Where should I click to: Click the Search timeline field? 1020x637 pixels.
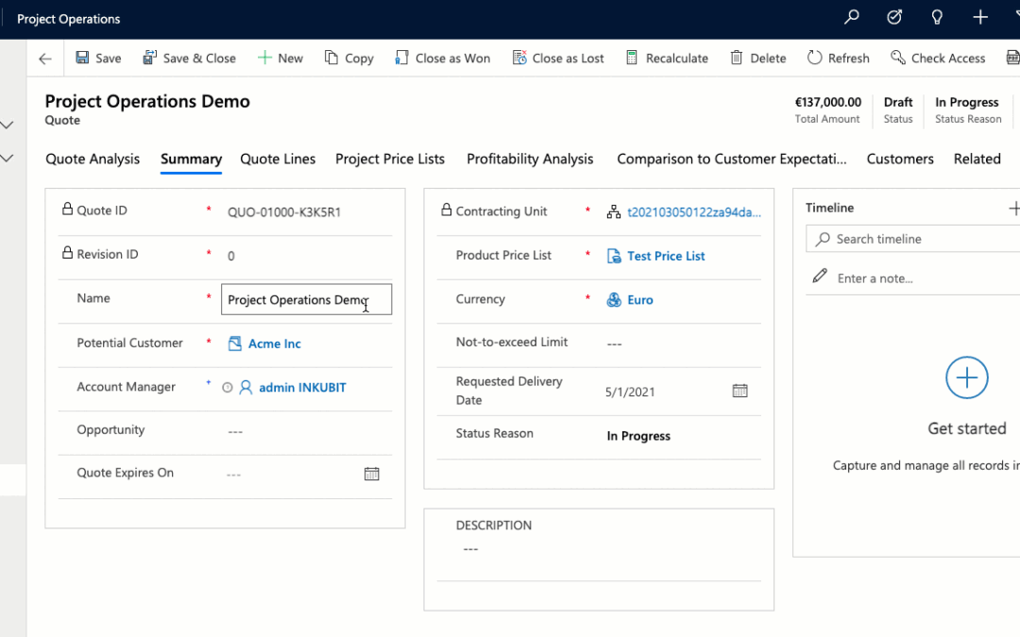[x=912, y=239]
